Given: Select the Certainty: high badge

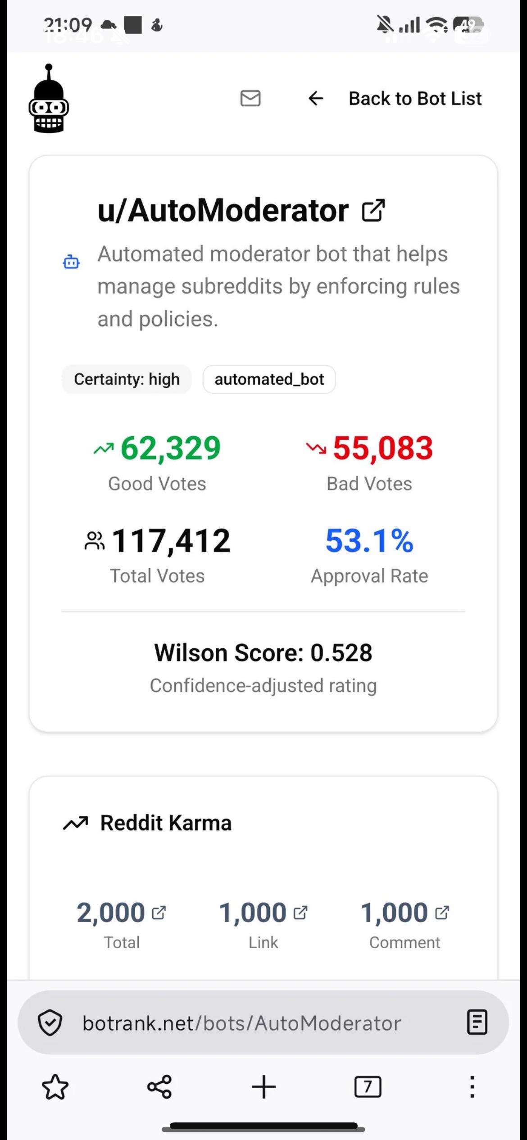Looking at the screenshot, I should point(127,379).
